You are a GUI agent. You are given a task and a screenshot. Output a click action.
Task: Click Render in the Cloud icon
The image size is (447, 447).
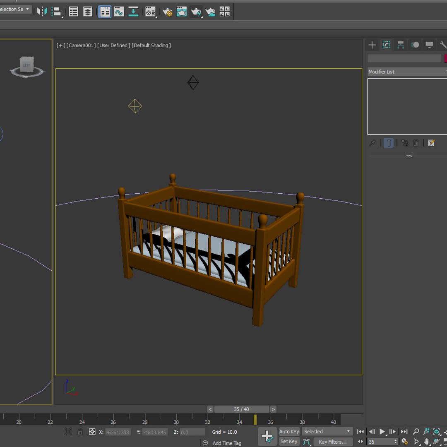coord(210,12)
